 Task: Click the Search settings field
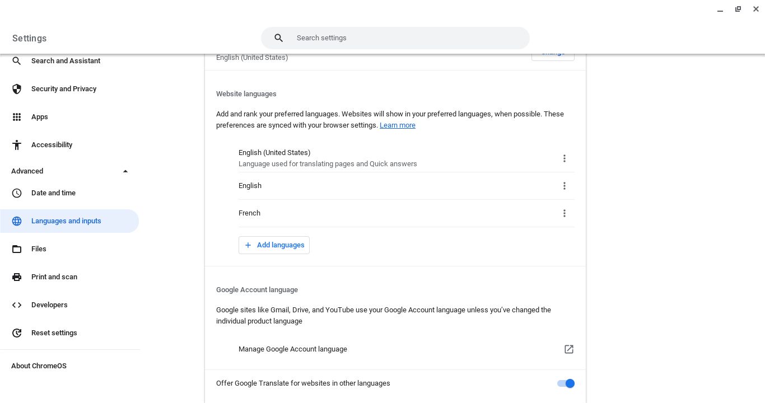[395, 38]
